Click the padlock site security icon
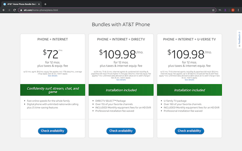The height and width of the screenshot is (151, 242). 21,10
